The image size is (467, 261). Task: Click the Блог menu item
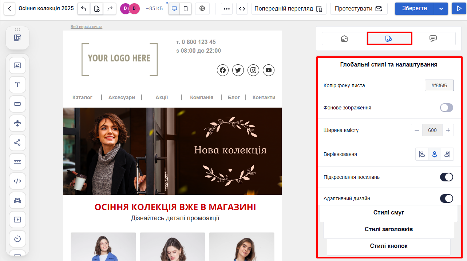click(234, 97)
